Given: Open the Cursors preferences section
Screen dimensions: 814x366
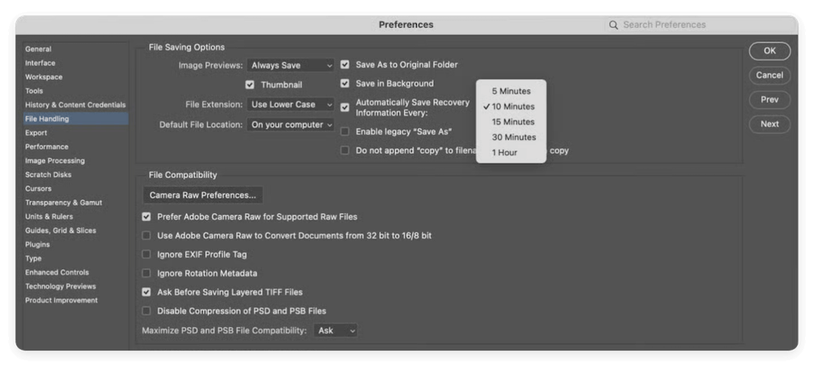Looking at the screenshot, I should tap(38, 190).
